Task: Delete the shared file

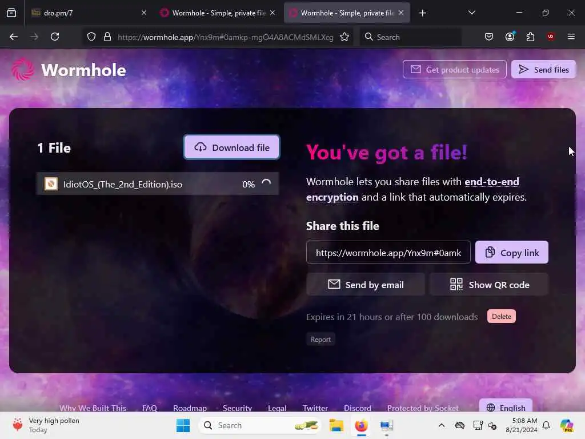Action: click(x=502, y=317)
